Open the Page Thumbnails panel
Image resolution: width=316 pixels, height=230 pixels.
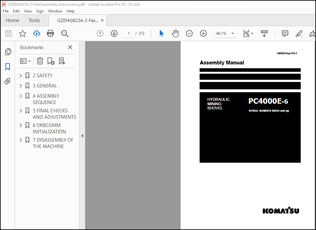click(8, 52)
